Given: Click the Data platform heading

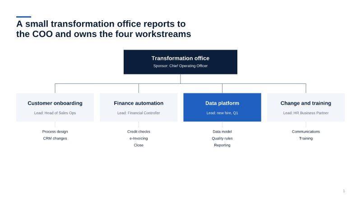Looking at the screenshot, I should (222, 103).
